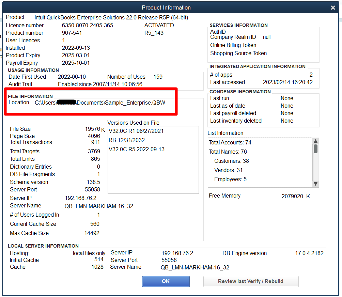Click Payroll Expiry date 2025-10-01
Screen dimensions: 342x297
(x=76, y=63)
